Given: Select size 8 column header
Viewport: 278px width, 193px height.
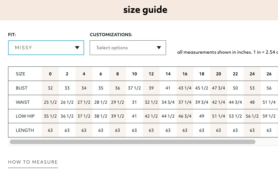Looking at the screenshot, I should click(118, 74).
